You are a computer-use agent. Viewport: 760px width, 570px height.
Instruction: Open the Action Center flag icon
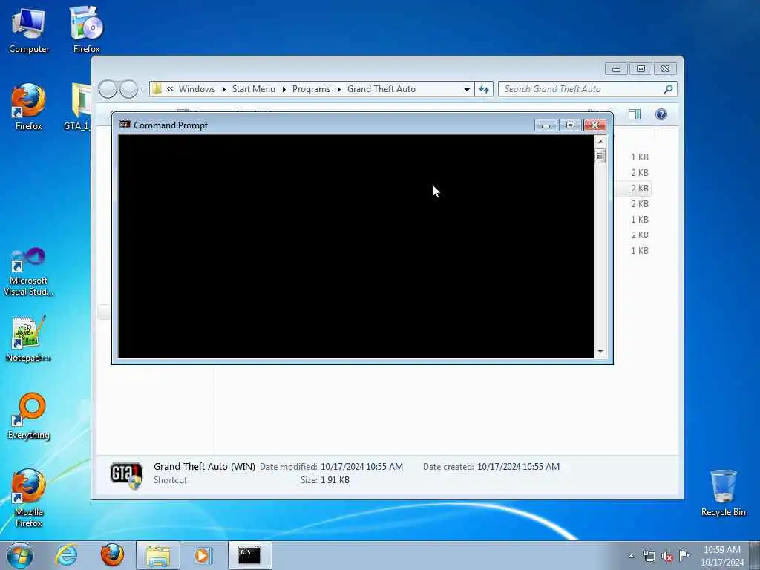click(x=684, y=555)
